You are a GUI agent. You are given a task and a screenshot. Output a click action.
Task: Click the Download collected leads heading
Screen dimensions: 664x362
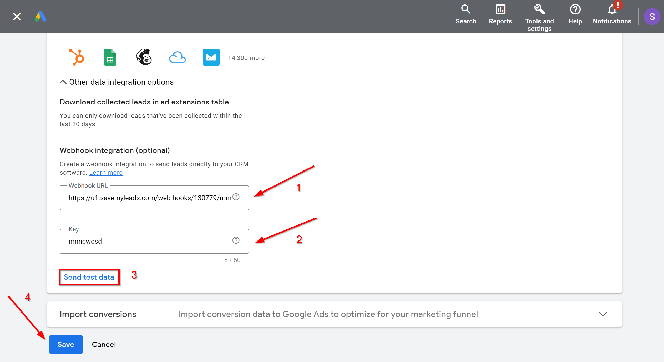coord(144,102)
